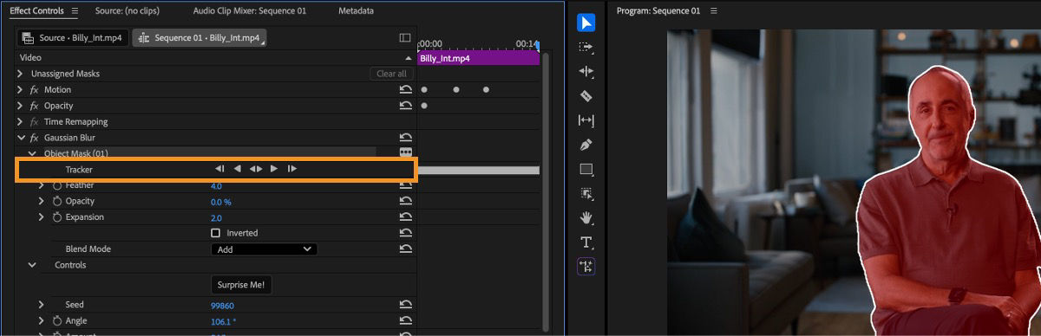Expand the Expansion parameter

(41, 217)
